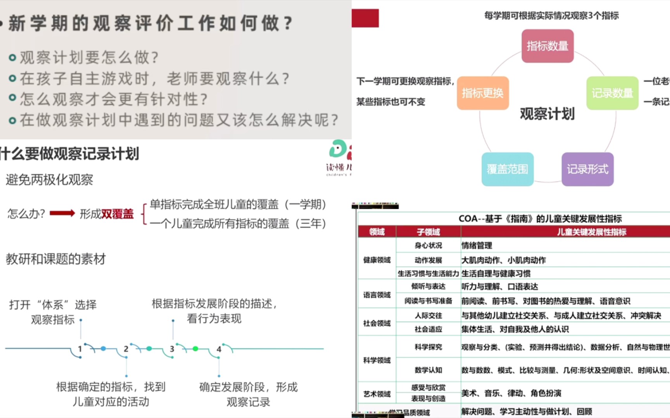Select the 倾听与表达 cell

point(428,286)
